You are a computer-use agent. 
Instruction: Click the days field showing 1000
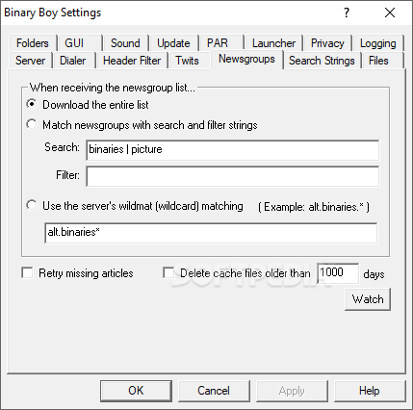click(338, 273)
